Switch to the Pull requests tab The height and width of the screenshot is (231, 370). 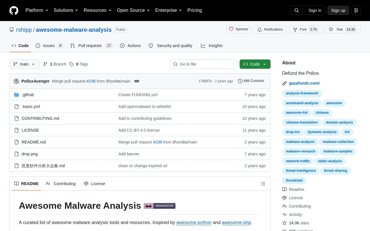pyautogui.click(x=91, y=46)
